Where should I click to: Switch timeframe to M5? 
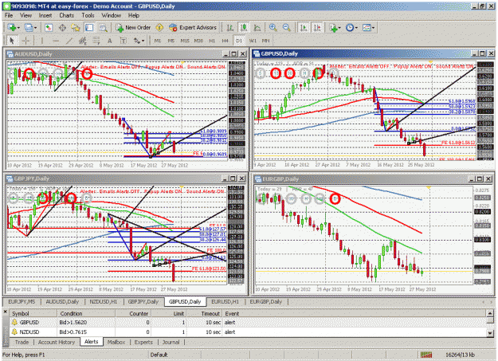(x=171, y=41)
